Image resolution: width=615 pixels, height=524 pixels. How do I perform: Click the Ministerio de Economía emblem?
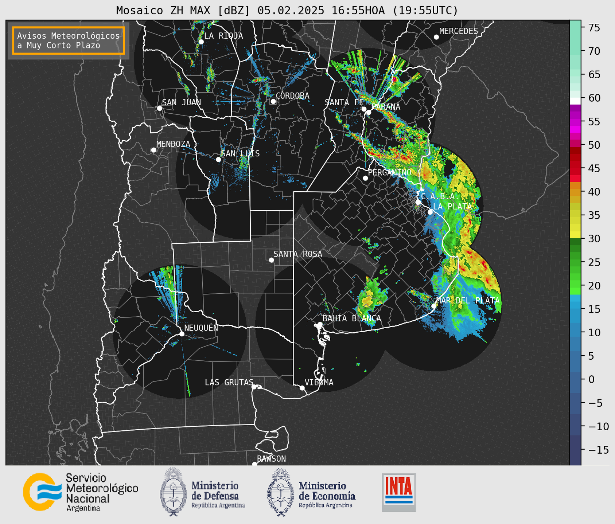click(281, 492)
